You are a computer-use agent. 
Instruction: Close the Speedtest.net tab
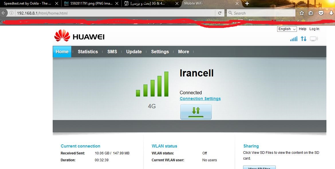point(57,3)
